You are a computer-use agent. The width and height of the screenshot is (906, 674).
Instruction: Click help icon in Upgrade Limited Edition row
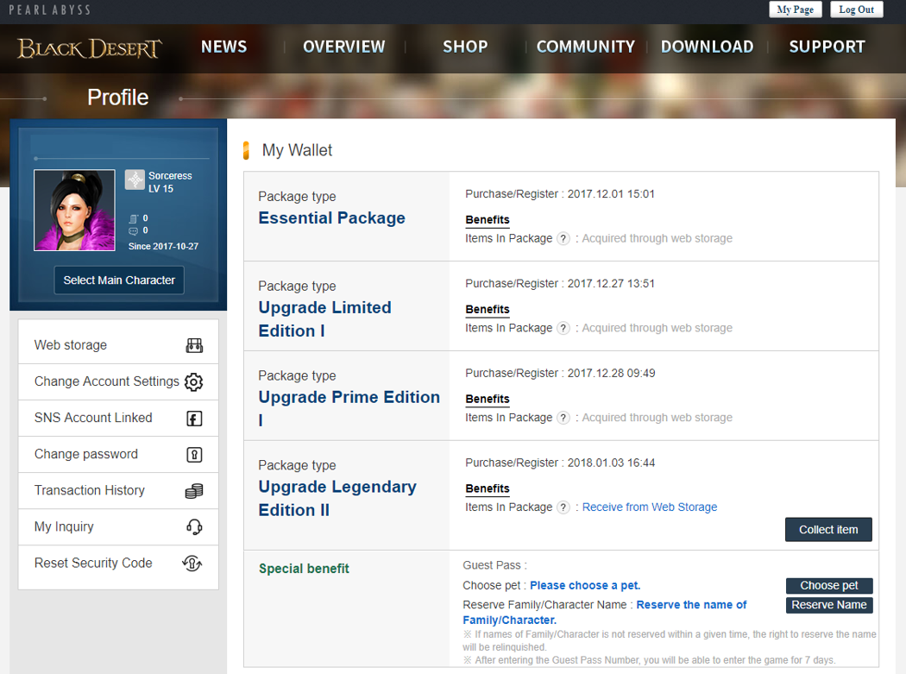point(563,328)
